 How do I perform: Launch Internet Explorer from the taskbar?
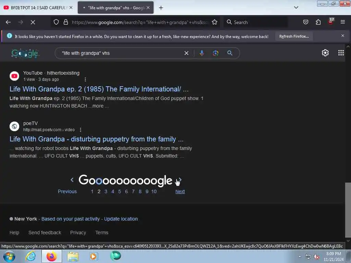click(x=31, y=256)
